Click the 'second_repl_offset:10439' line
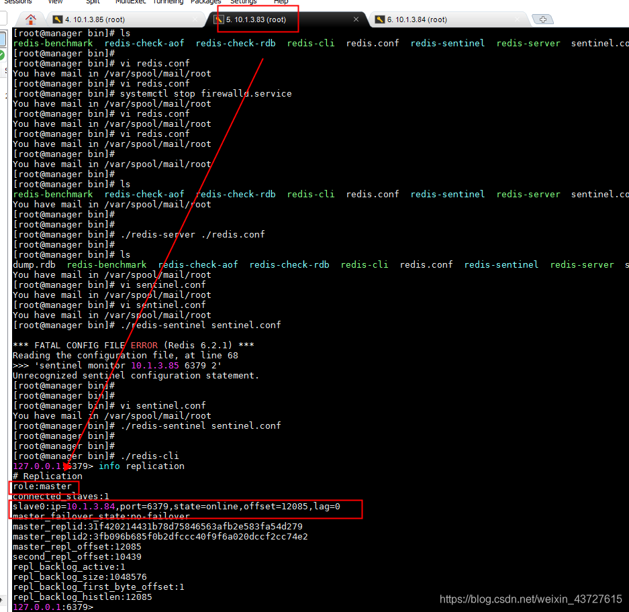This screenshot has height=612, width=629. (x=77, y=557)
